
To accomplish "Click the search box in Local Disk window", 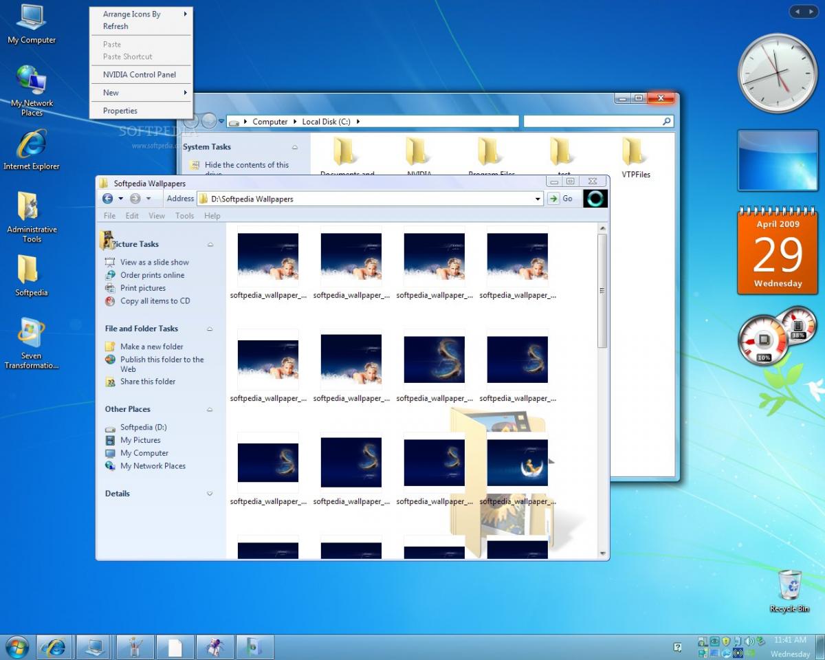I will click(598, 121).
